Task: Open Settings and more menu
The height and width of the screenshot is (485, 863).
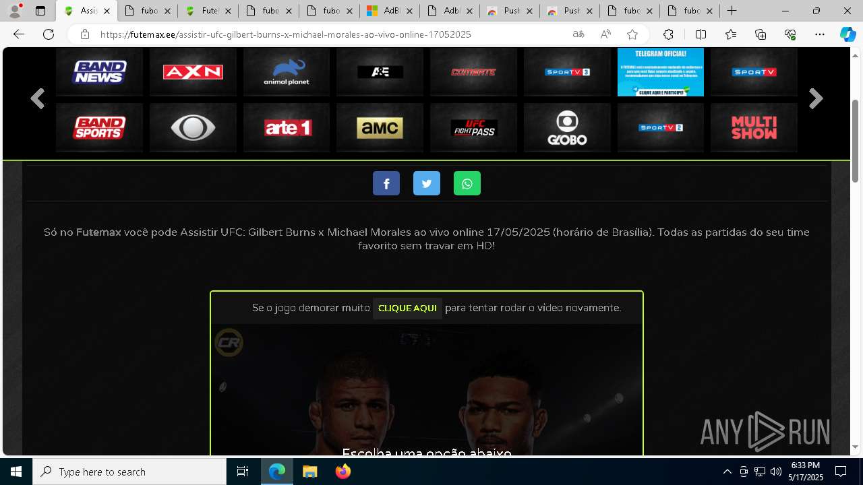Action: coord(820,34)
